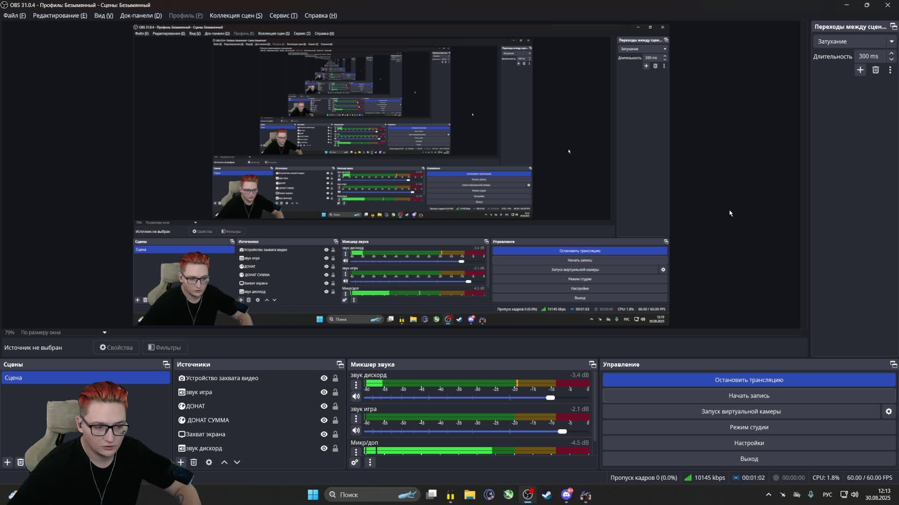Open the Док-панели menu
Viewport: 899px width, 505px height.
pyautogui.click(x=140, y=15)
